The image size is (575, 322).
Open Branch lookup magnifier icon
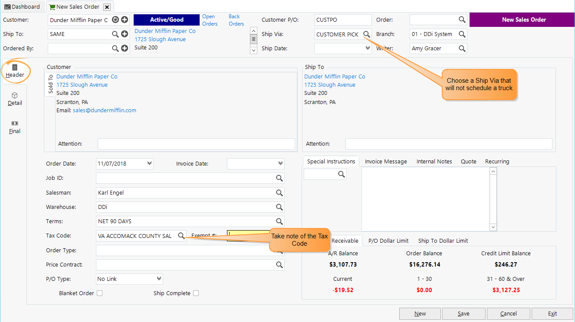pyautogui.click(x=463, y=34)
